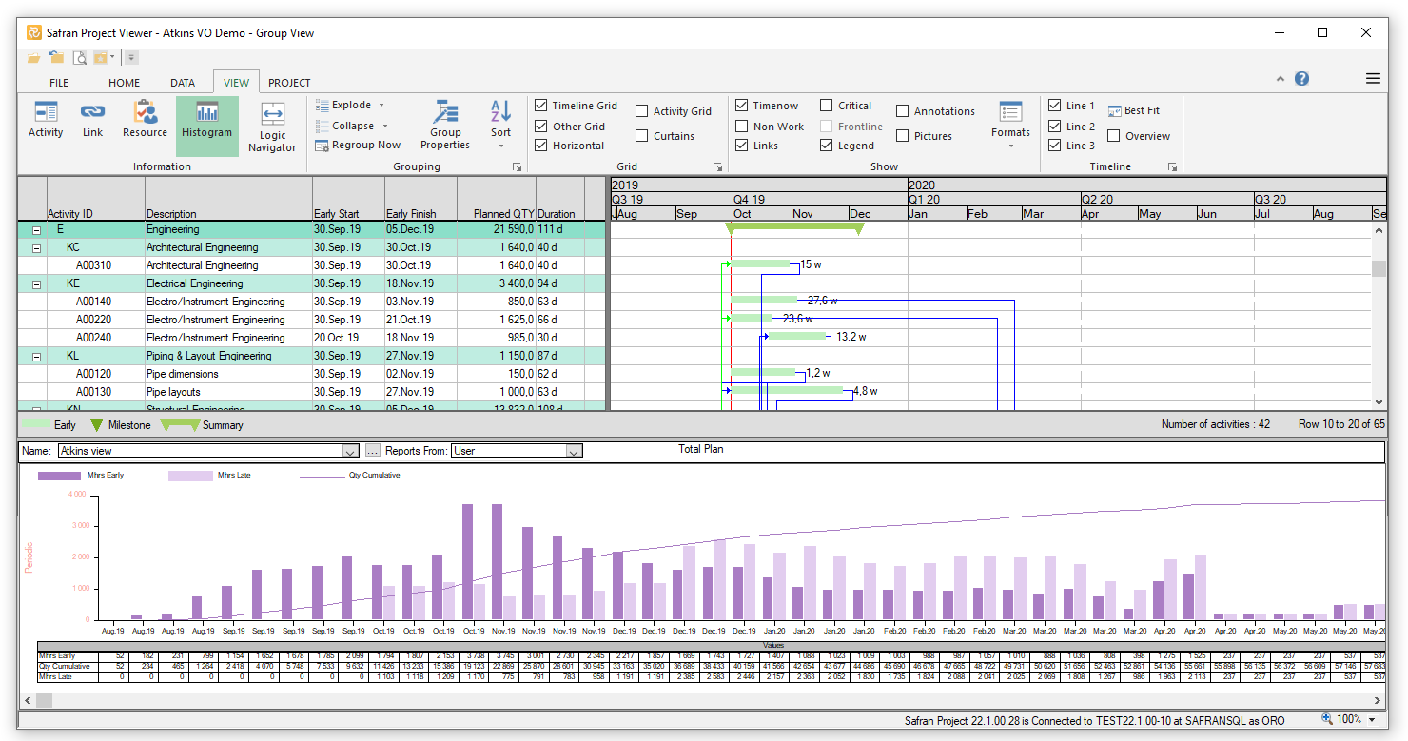
Task: Switch to the DATA ribbon tab
Action: click(183, 83)
